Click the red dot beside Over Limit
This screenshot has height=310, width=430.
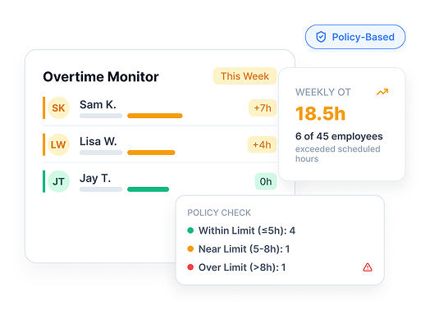(x=190, y=267)
